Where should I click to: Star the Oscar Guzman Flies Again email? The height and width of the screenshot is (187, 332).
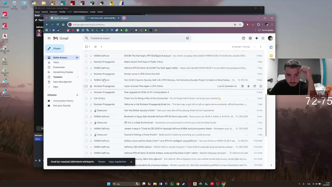91,86
